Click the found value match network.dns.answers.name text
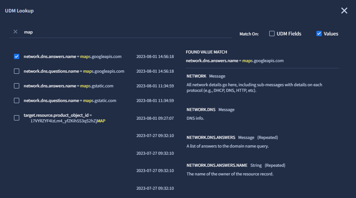This screenshot has height=198, width=356. 235,61
